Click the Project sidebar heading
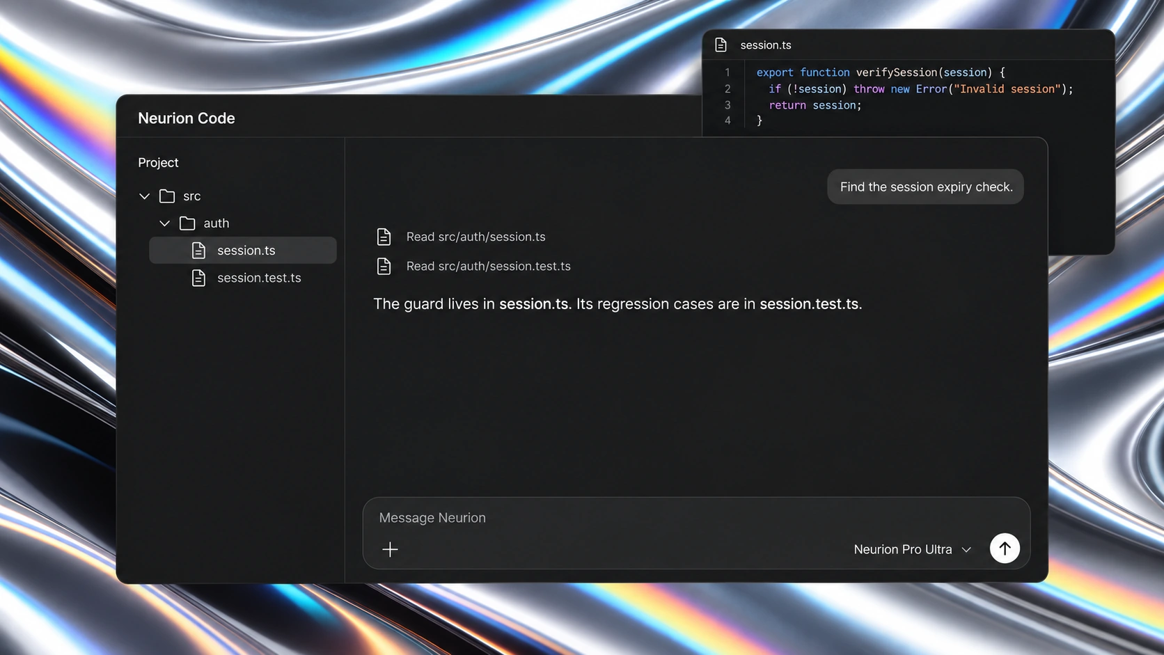 pos(158,162)
